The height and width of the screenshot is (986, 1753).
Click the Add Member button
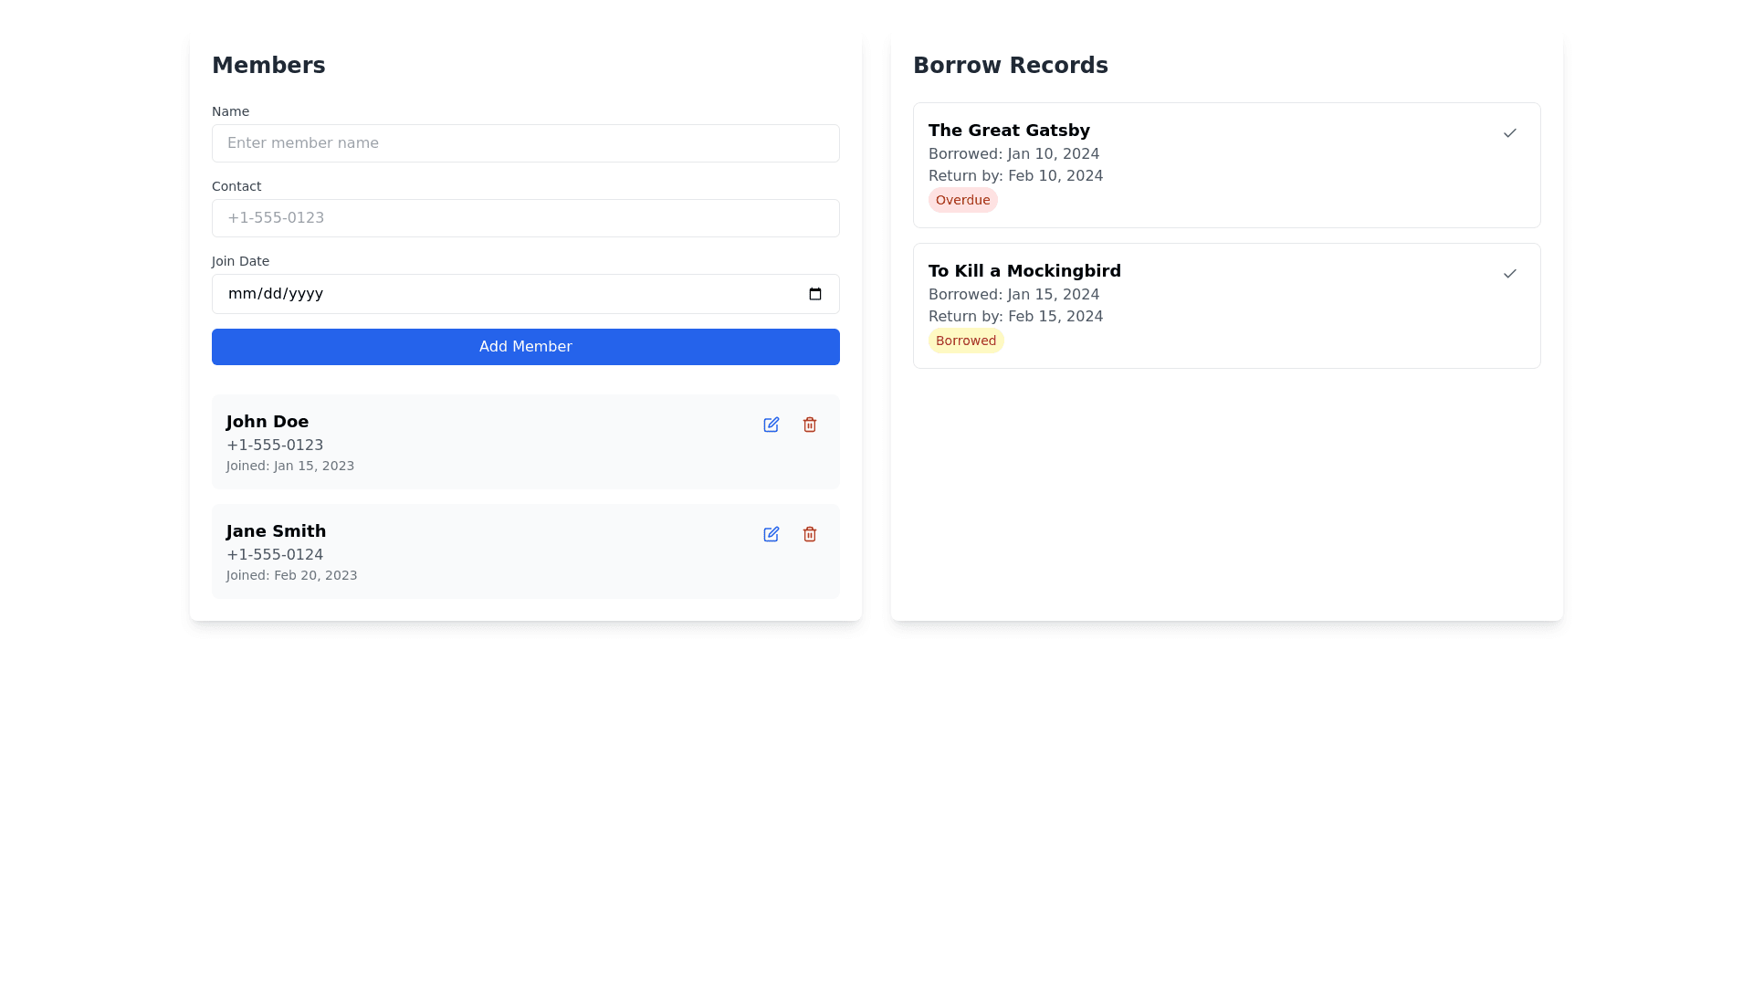pyautogui.click(x=525, y=347)
